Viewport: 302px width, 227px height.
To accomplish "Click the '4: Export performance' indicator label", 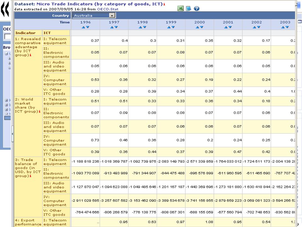I will (x=28, y=222).
